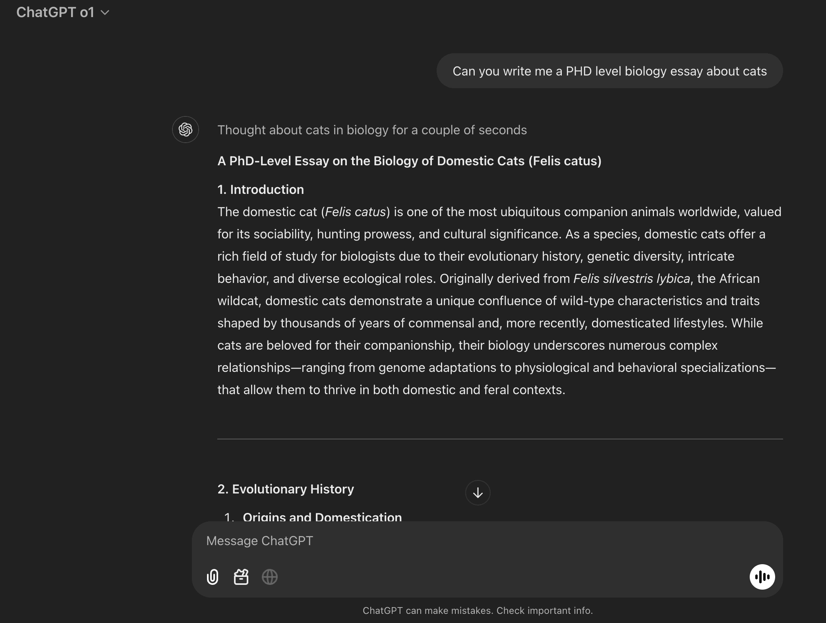Click the italic "Felis silvestris lybica" text
The image size is (826, 623).
[632, 279]
